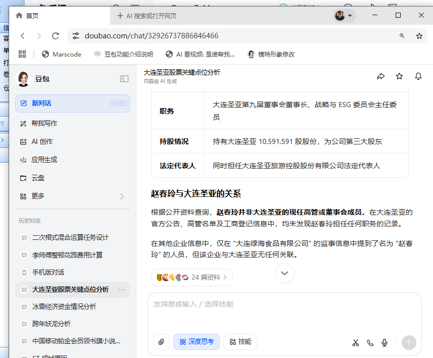433x358 pixels.
Task: Open the apps grid icon in bookmarks bar
Action: pyautogui.click(x=22, y=54)
